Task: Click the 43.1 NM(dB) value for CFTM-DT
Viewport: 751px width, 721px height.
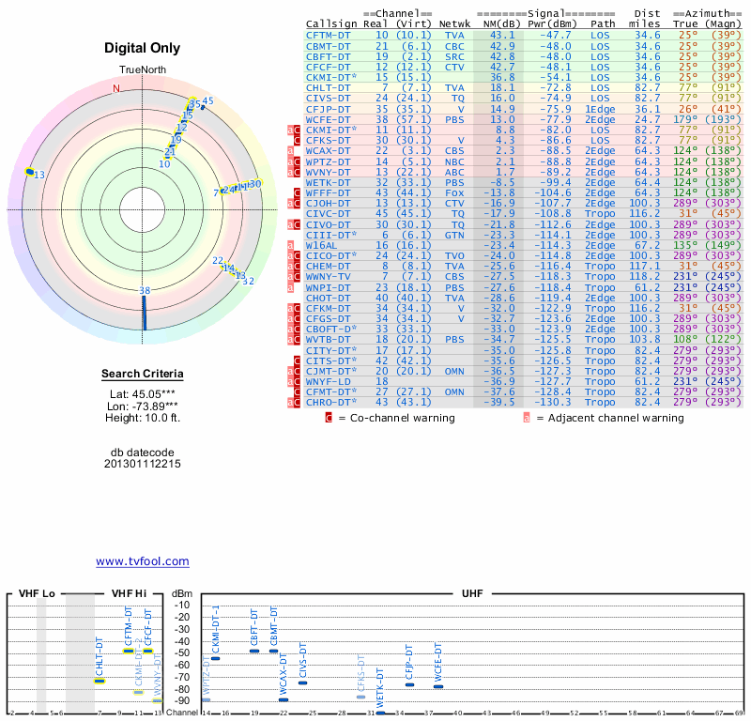Action: pos(502,36)
